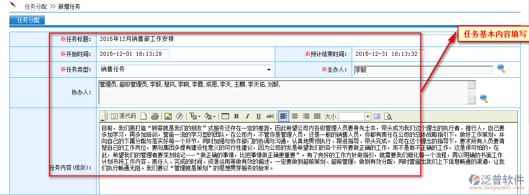The height and width of the screenshot is (195, 529).
Task: Click the 协办人 scrollbar up button
Action: 471,84
